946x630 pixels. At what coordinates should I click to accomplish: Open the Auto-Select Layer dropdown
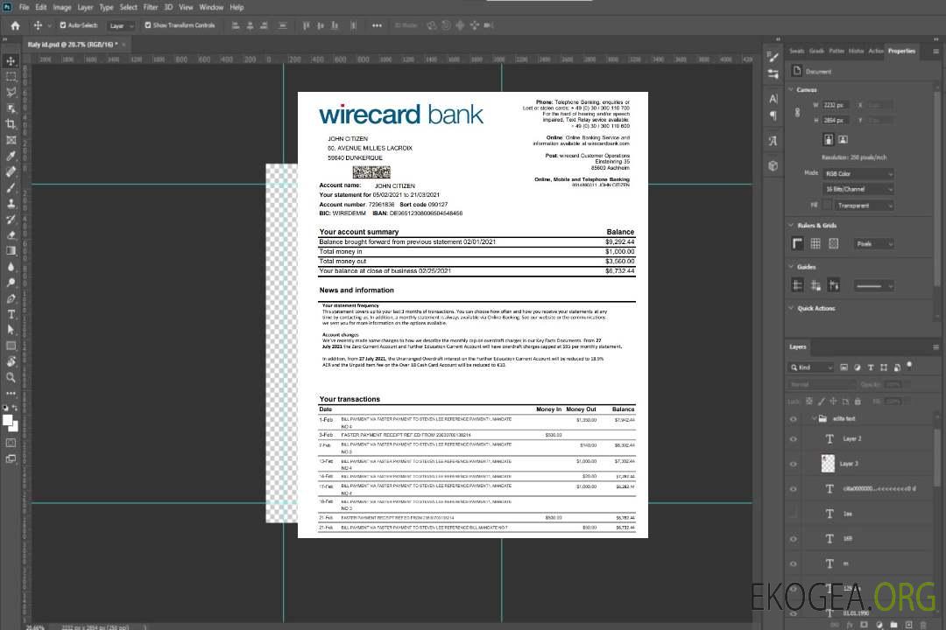(x=121, y=25)
